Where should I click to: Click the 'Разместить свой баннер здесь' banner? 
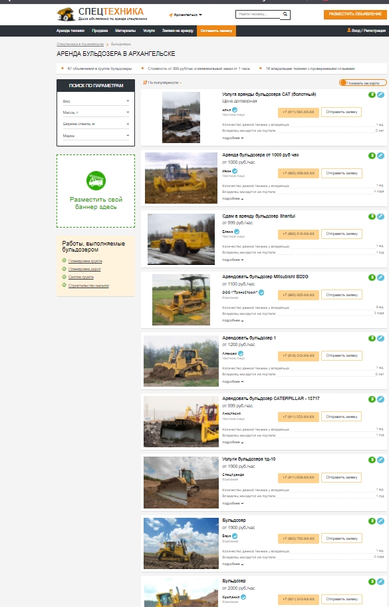[96, 191]
